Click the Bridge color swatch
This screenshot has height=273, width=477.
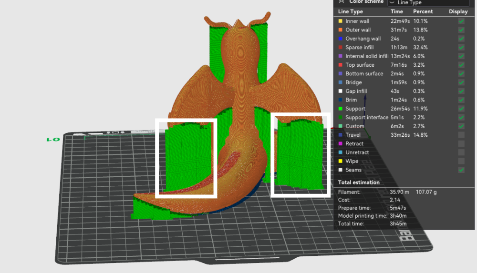point(341,82)
